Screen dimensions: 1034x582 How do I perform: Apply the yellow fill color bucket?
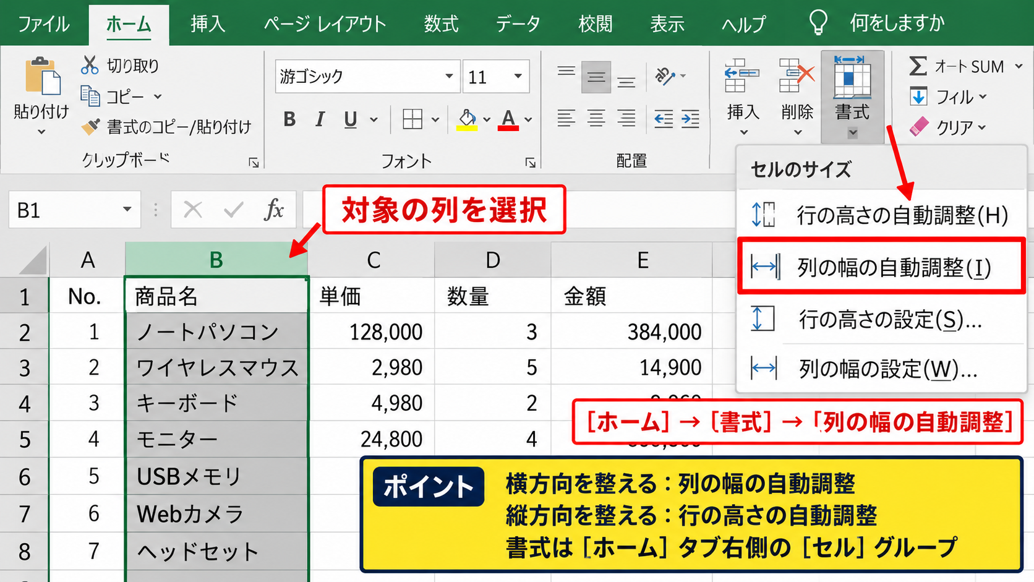[468, 119]
